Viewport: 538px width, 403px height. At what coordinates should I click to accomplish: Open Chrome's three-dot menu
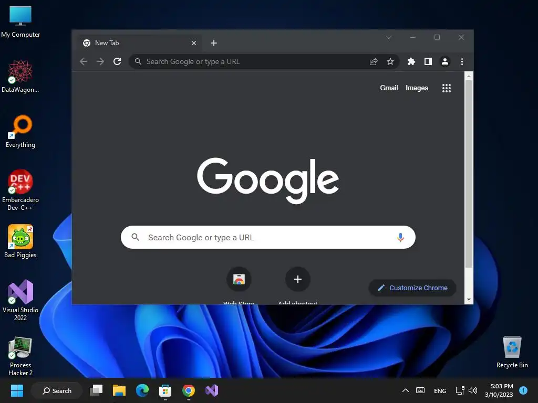pos(462,62)
